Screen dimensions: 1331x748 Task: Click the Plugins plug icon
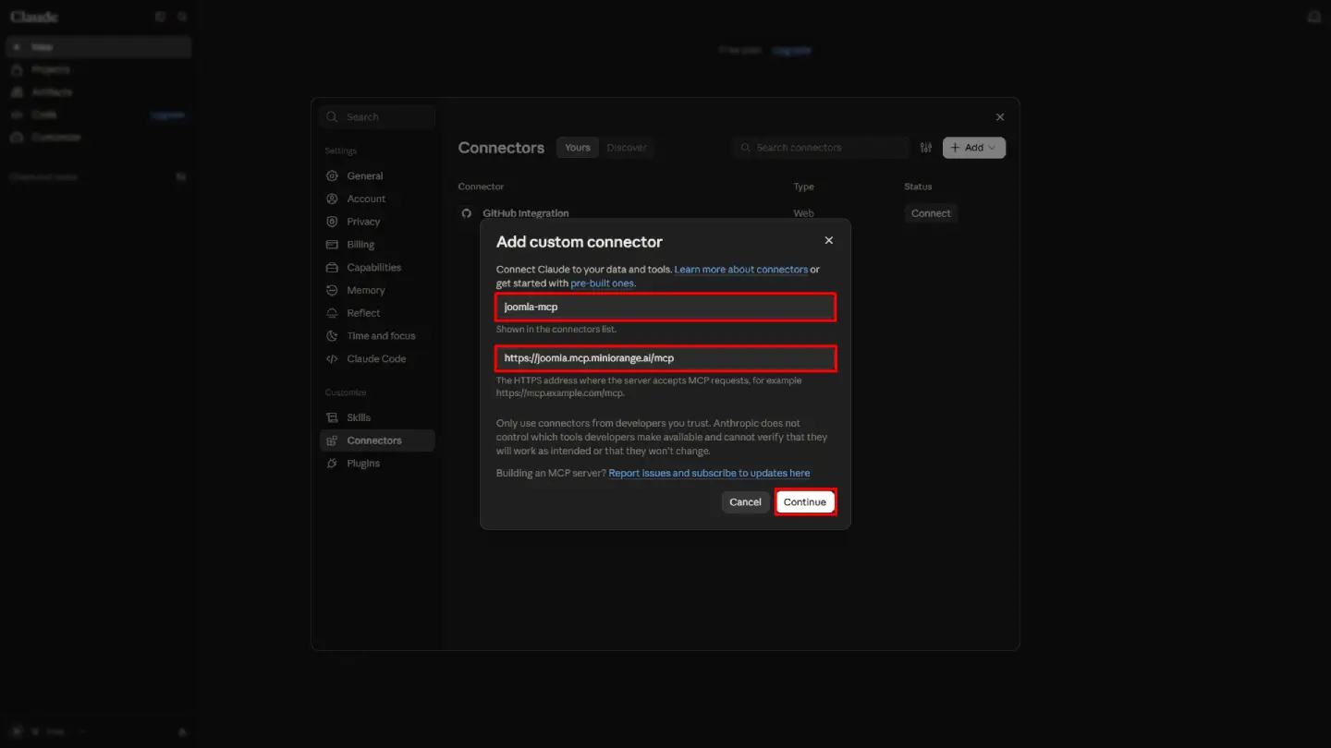coord(332,464)
